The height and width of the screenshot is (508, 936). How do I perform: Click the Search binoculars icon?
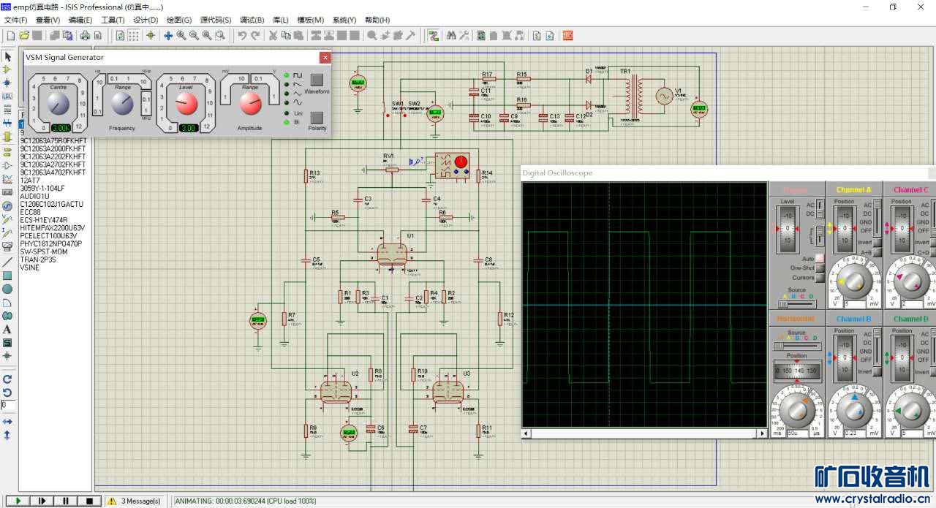tap(451, 35)
